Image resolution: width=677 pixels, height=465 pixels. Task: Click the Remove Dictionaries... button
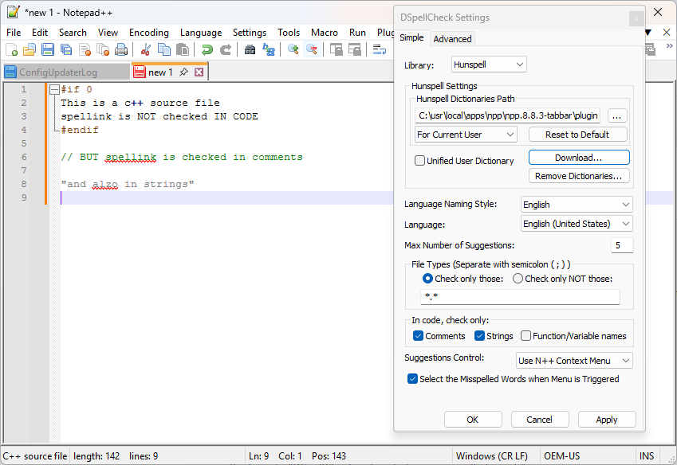tap(579, 176)
